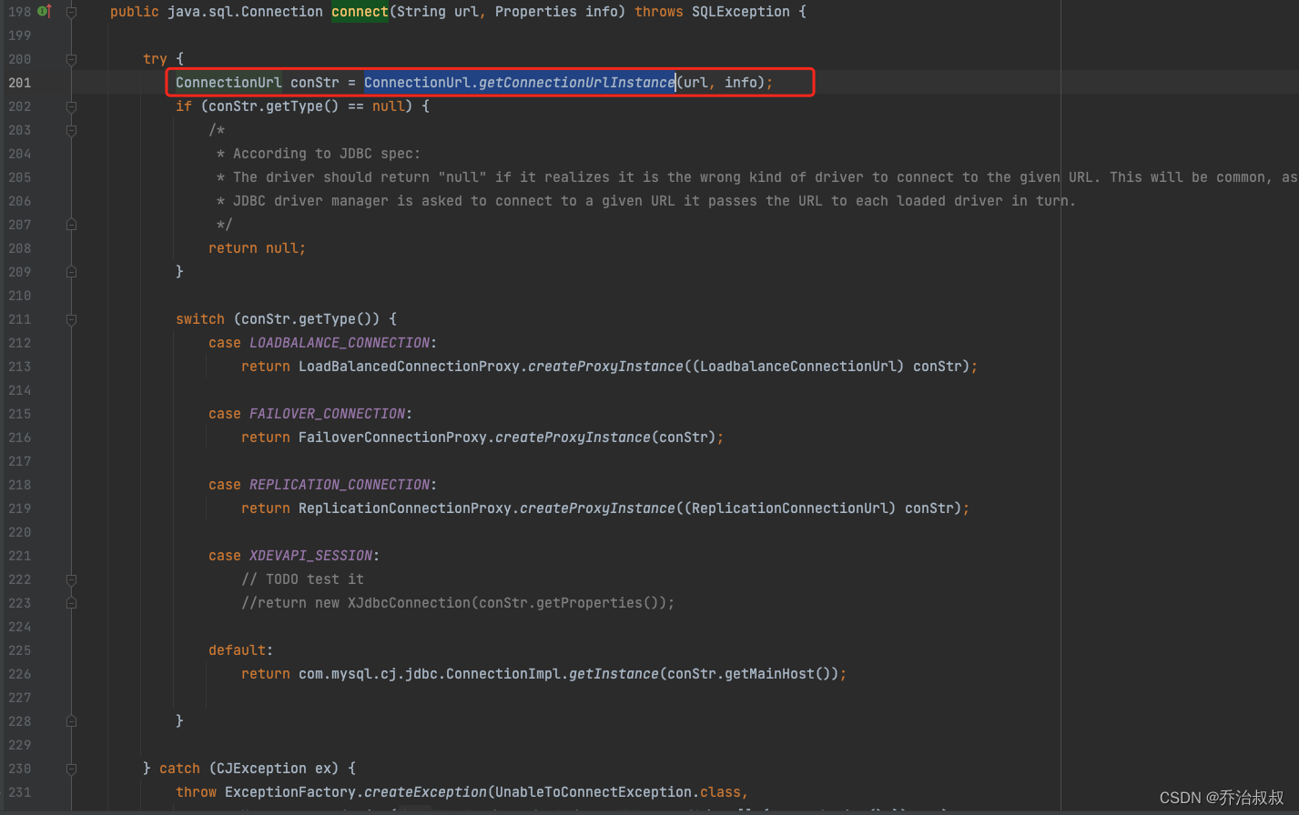Expand the folded region marker at line 209
The image size is (1299, 815).
[x=72, y=271]
